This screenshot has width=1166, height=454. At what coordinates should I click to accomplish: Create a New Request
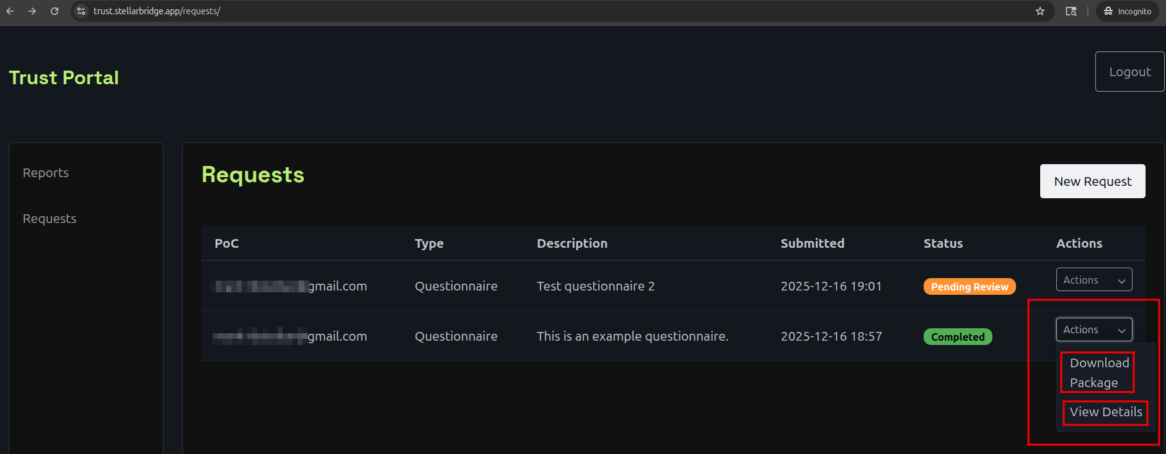pos(1092,181)
